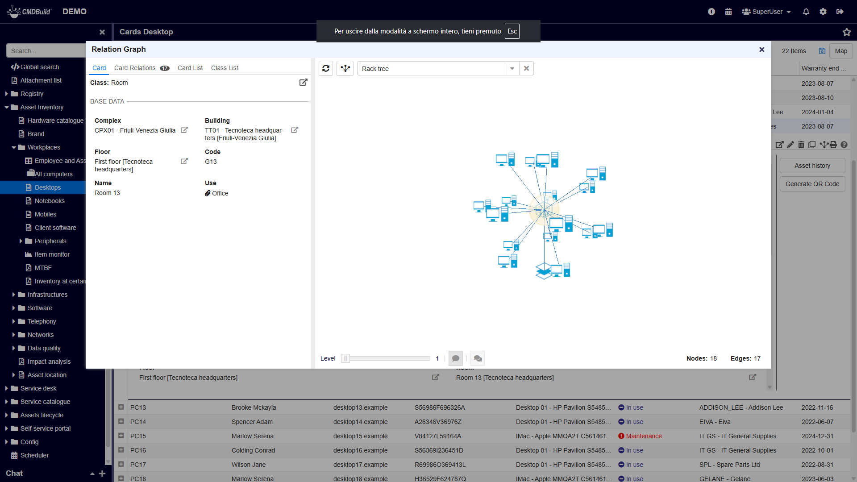Open calendar icon in top bar

click(728, 12)
